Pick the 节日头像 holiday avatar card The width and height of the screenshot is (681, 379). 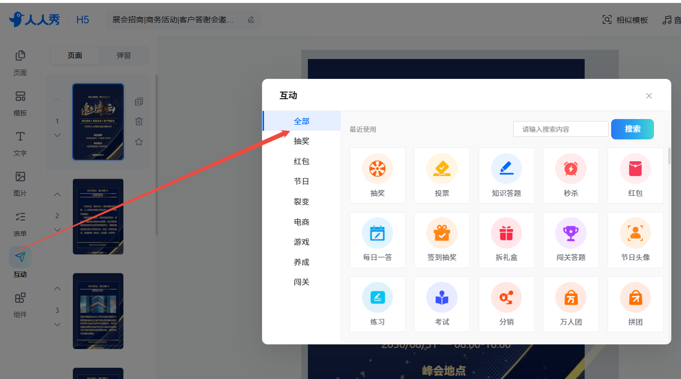(636, 240)
